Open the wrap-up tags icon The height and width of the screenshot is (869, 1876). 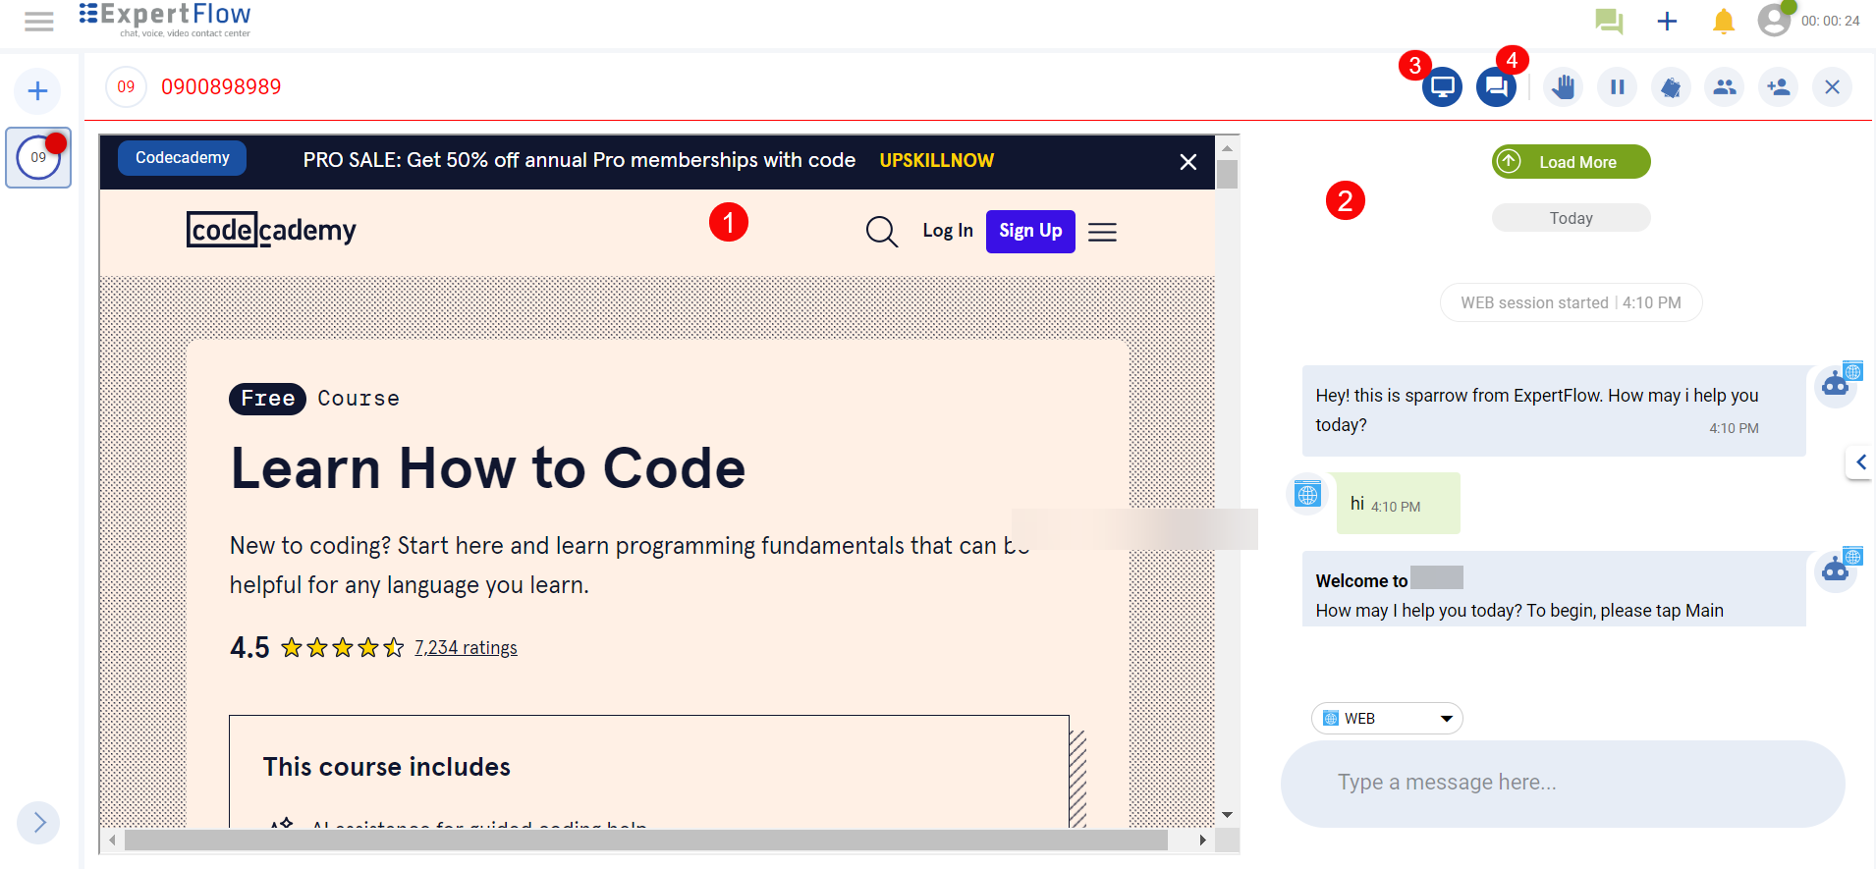(1671, 87)
